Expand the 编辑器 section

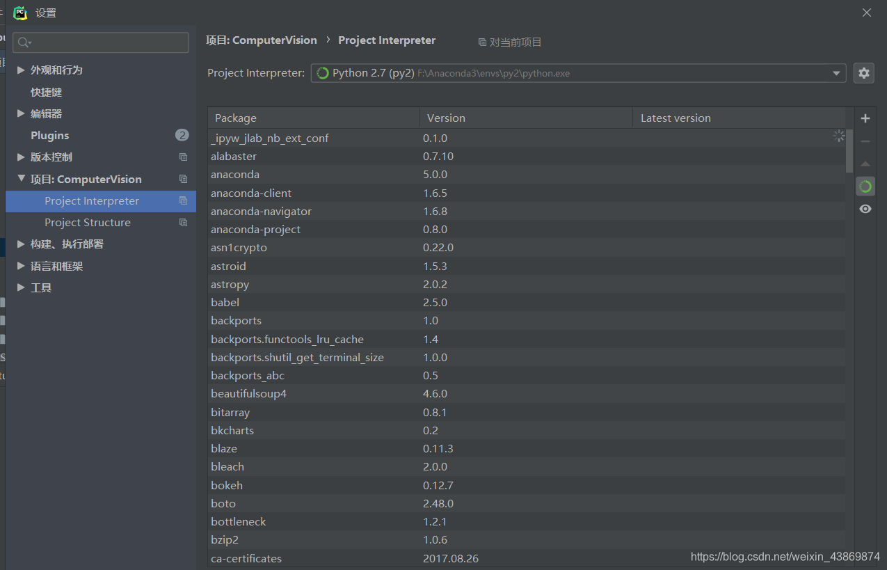(x=21, y=113)
